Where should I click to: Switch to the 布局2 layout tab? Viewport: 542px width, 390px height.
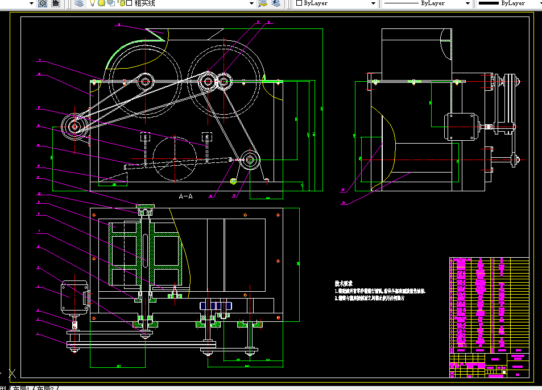click(47, 388)
